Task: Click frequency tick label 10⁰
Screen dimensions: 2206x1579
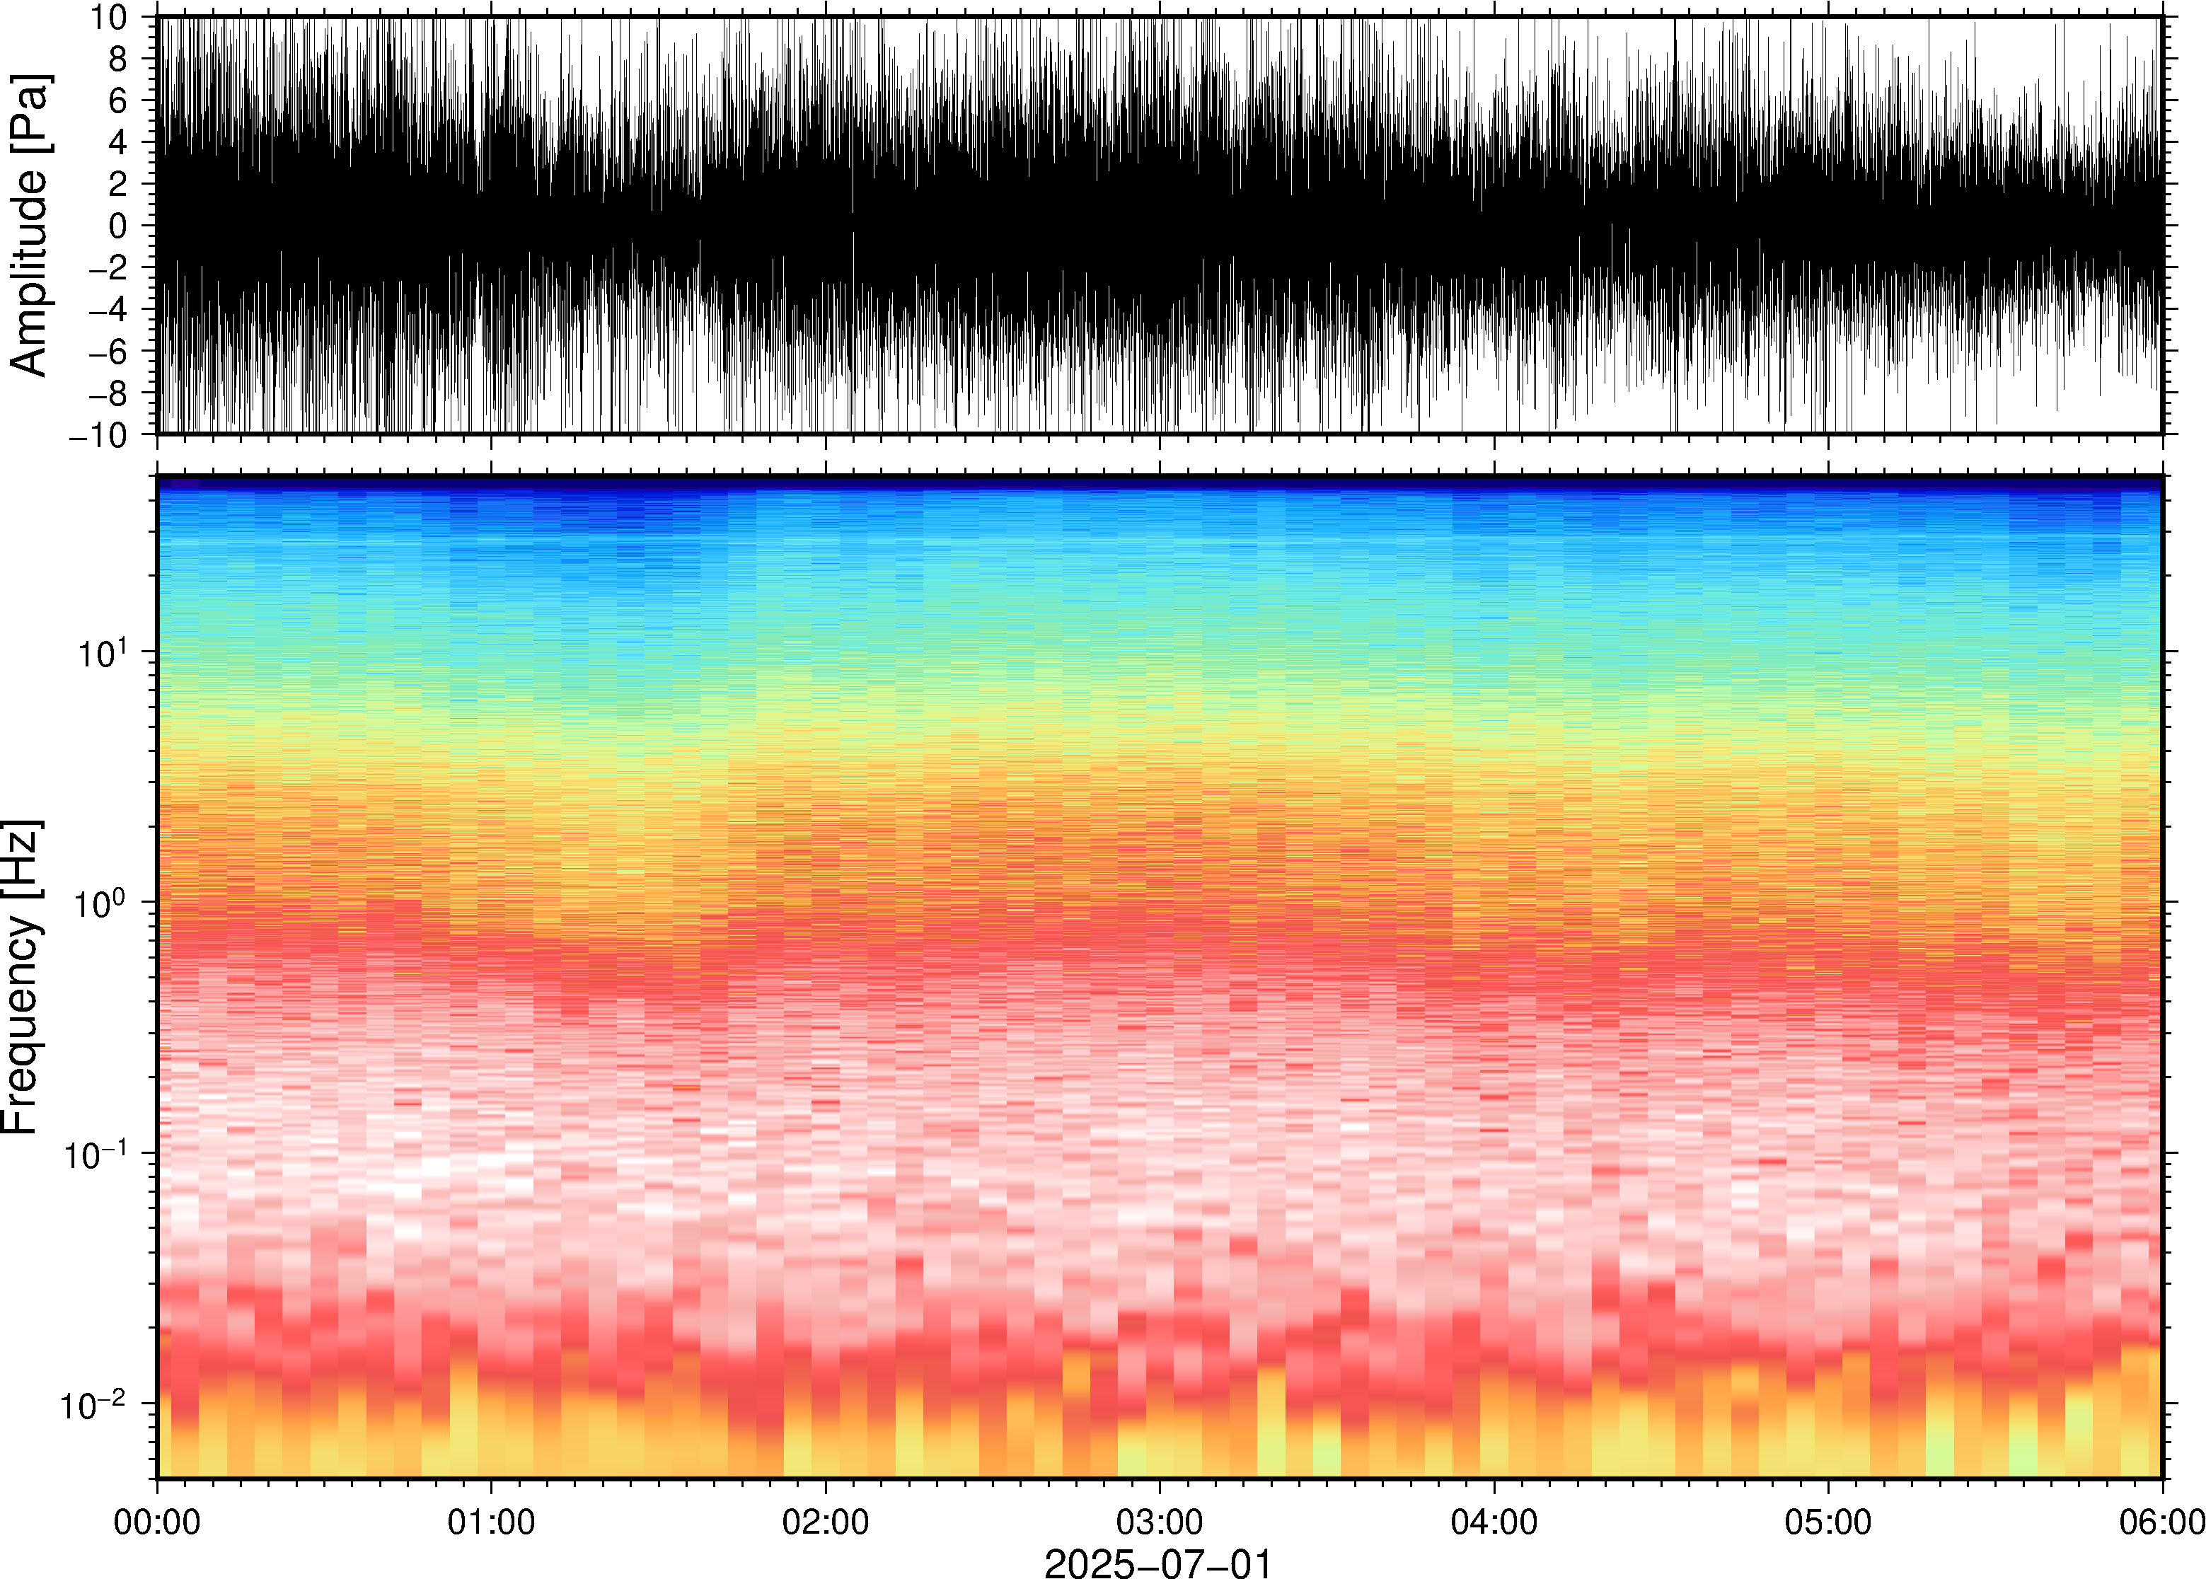Action: 102,901
